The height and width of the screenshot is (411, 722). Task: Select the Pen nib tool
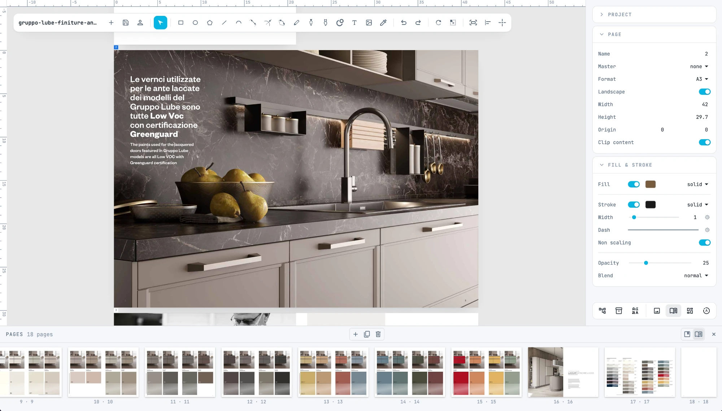tap(311, 23)
